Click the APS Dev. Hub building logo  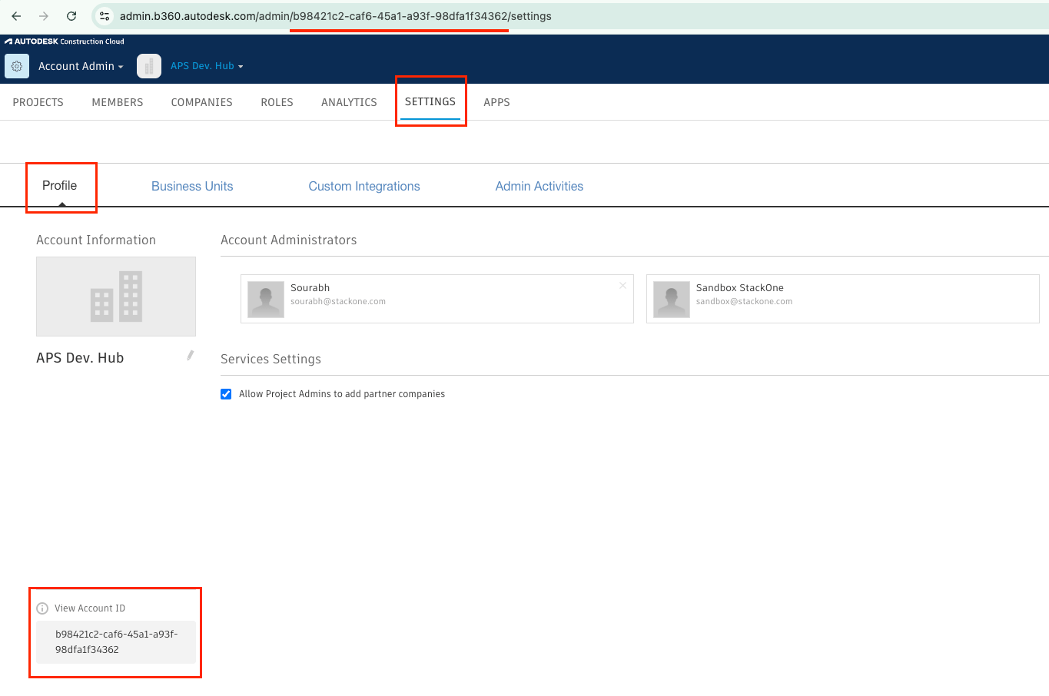coord(149,66)
